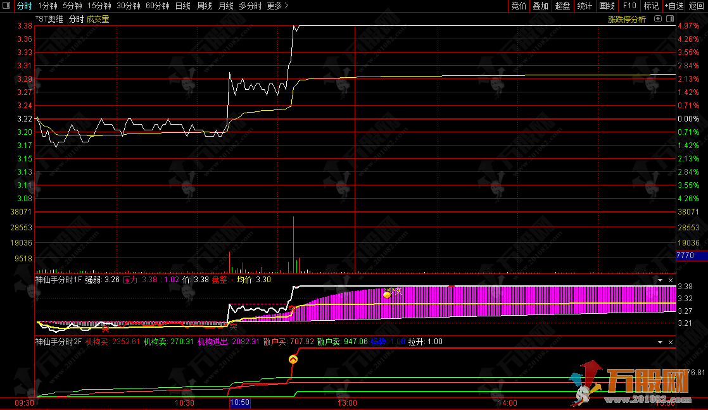Click the up-arrow icon beside 涨跌停分析
Screen dimensions: 708x410
pos(658,19)
